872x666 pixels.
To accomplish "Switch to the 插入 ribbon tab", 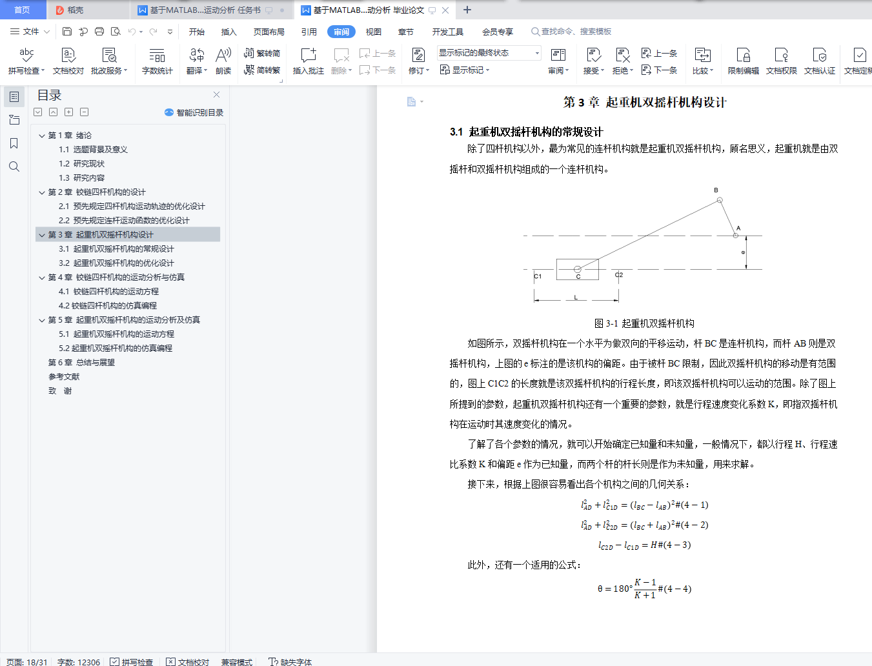I will click(x=229, y=32).
